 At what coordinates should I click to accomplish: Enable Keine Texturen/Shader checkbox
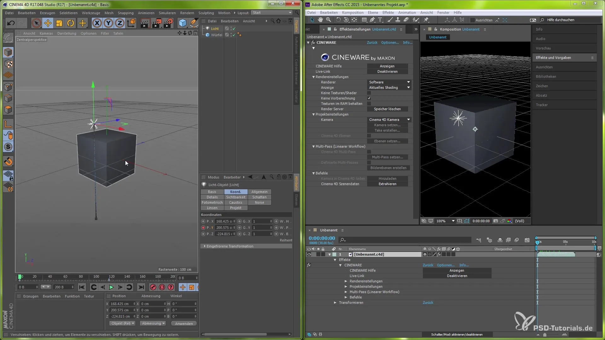(369, 93)
